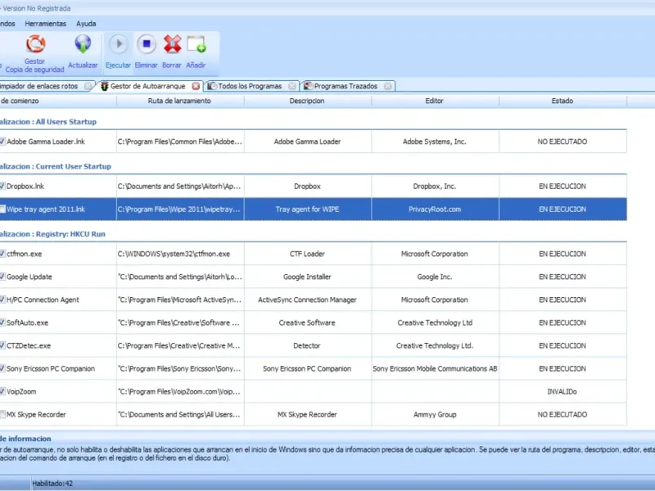Image resolution: width=655 pixels, height=491 pixels.
Task: Collapse the Current User Startup group
Action: [x=56, y=166]
